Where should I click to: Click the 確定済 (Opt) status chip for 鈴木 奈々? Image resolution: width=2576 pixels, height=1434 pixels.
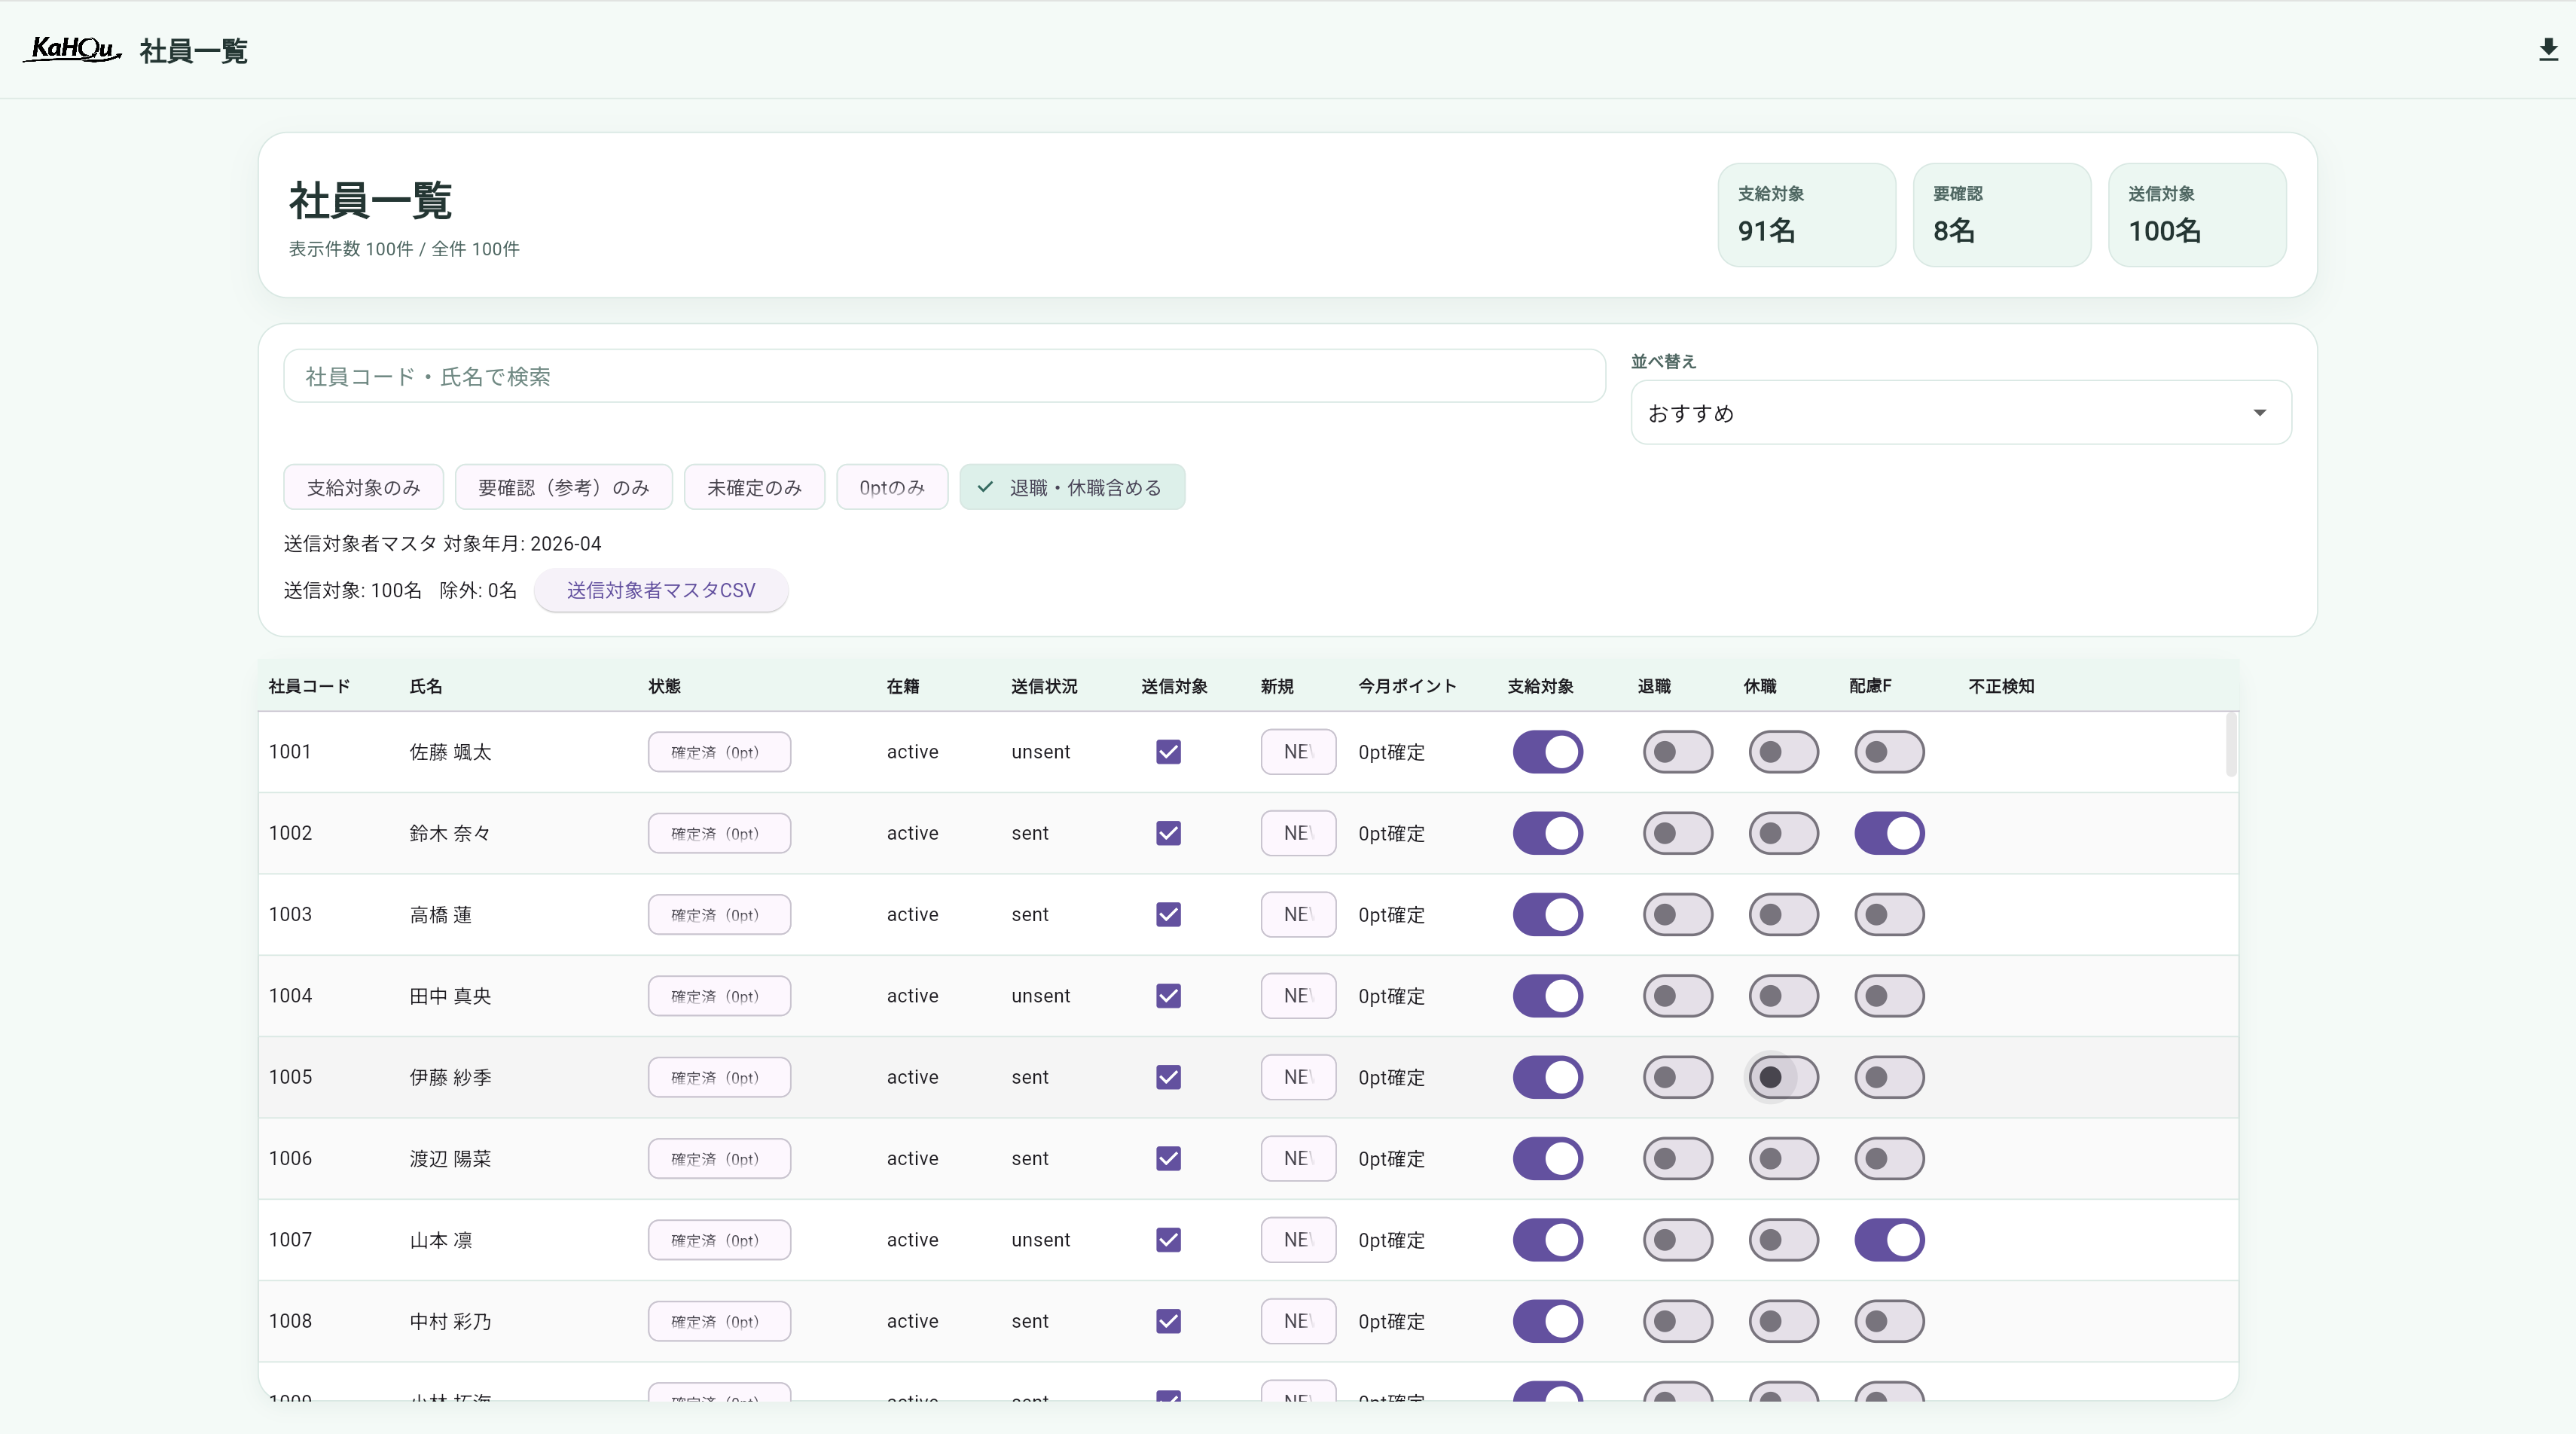click(x=718, y=833)
